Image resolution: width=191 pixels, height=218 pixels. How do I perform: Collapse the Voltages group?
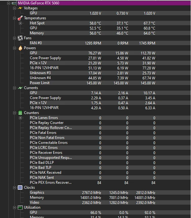(x=14, y=8)
